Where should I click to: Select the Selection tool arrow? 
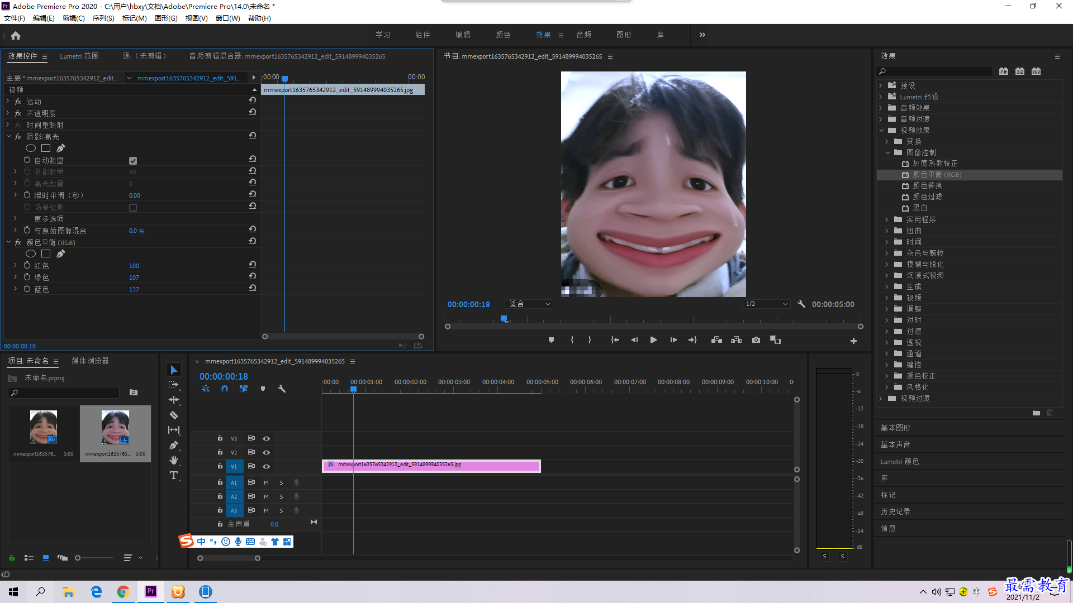point(174,370)
